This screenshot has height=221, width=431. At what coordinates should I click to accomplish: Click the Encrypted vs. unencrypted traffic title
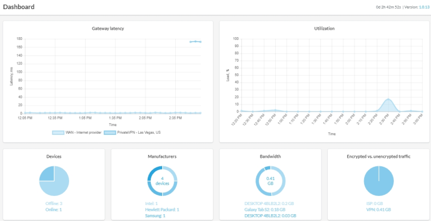click(379, 156)
